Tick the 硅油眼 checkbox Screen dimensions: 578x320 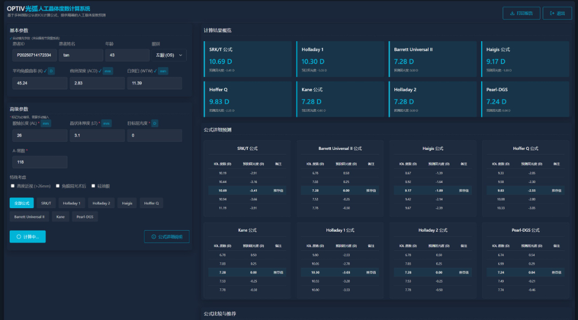click(93, 186)
